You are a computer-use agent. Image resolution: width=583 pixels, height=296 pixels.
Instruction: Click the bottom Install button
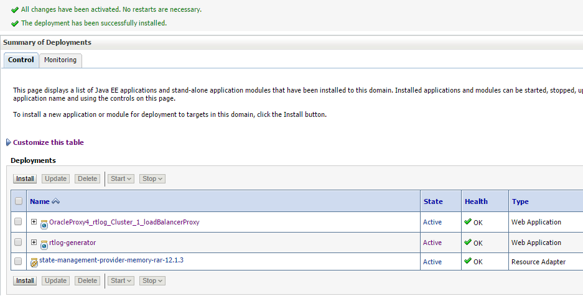tap(25, 281)
